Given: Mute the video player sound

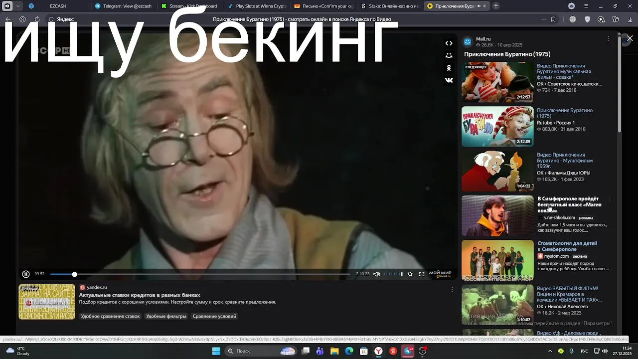Looking at the screenshot, I should pyautogui.click(x=377, y=274).
